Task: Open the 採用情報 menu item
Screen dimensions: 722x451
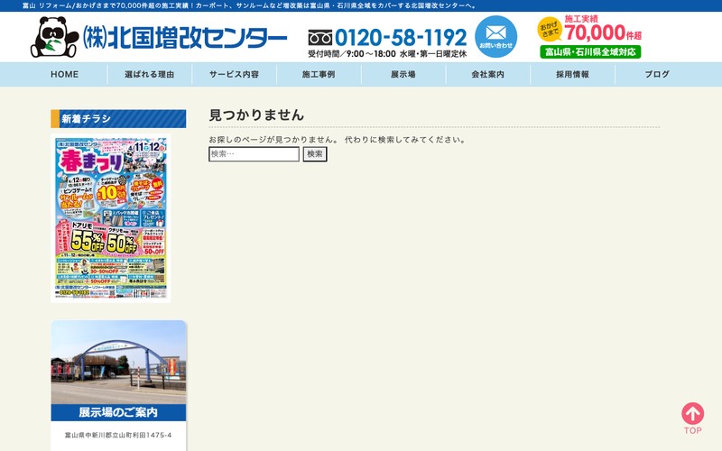Action: (x=572, y=74)
